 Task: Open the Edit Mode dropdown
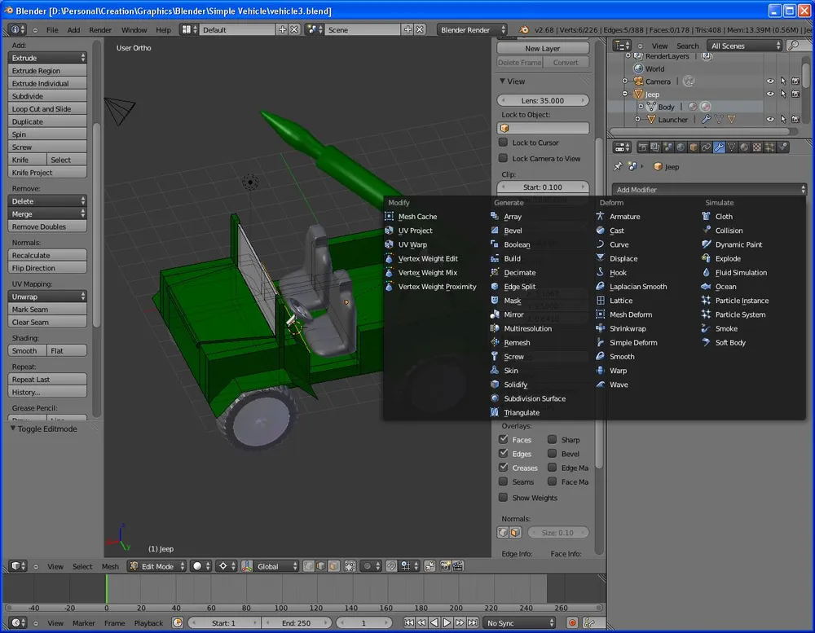coord(156,566)
